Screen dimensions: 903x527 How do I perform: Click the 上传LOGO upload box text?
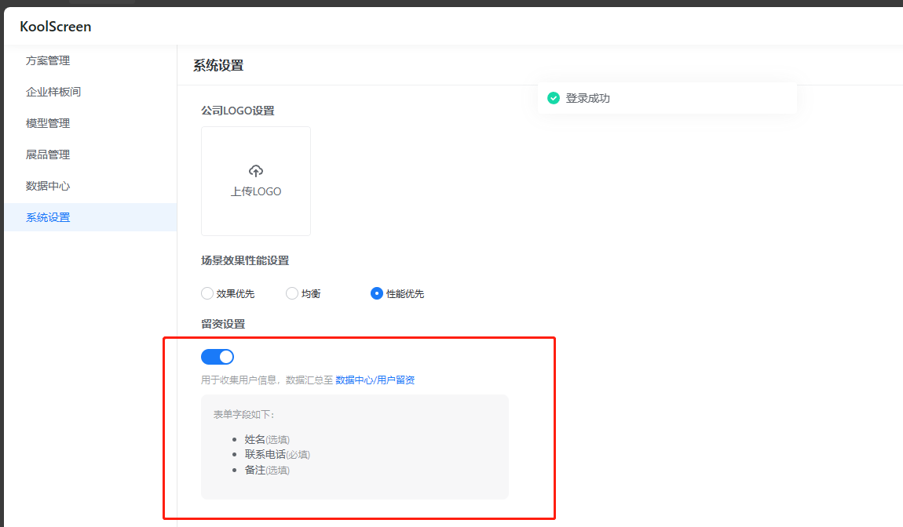(255, 191)
